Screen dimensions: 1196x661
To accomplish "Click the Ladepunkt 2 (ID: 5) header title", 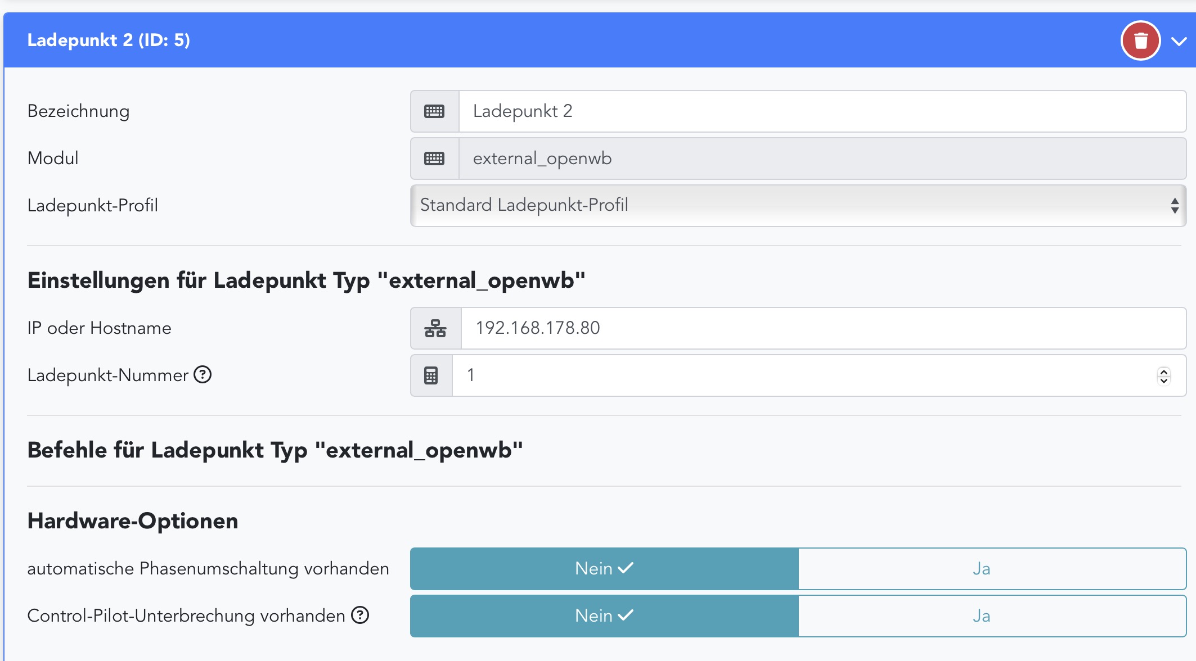I will pos(109,40).
